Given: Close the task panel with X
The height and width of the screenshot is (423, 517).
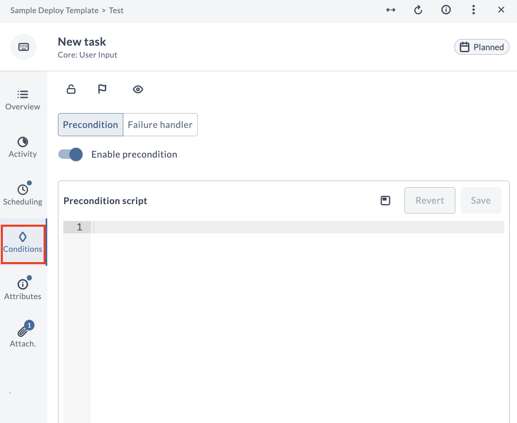Looking at the screenshot, I should pyautogui.click(x=501, y=10).
